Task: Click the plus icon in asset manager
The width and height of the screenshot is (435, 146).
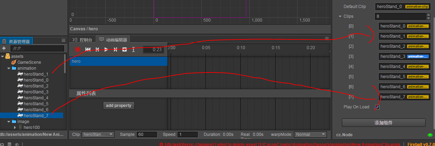Action: [4, 48]
